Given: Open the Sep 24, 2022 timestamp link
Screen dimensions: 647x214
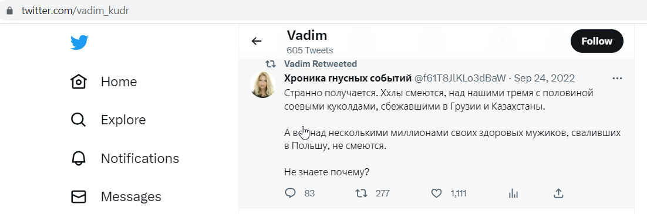Looking at the screenshot, I should pos(544,79).
